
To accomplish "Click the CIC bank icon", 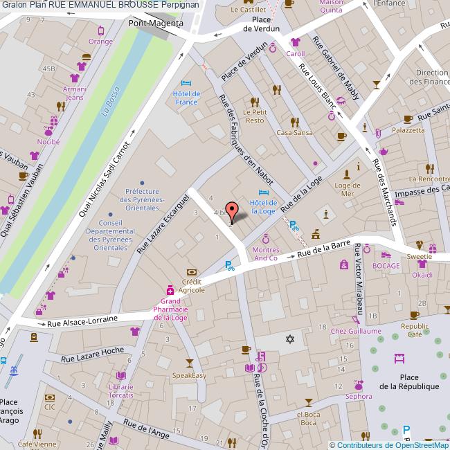I will (49, 397).
